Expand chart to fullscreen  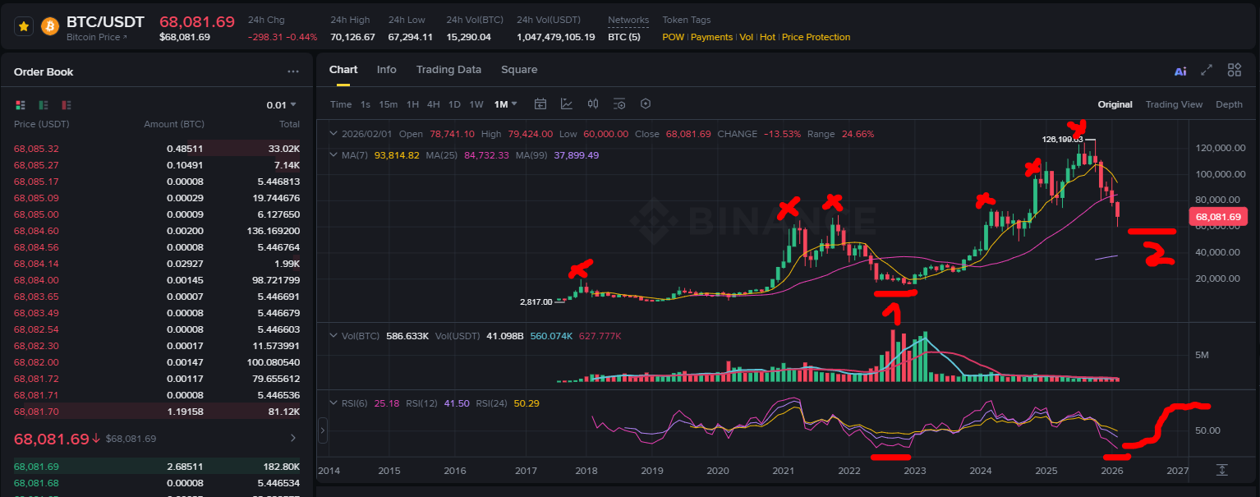tap(1207, 71)
